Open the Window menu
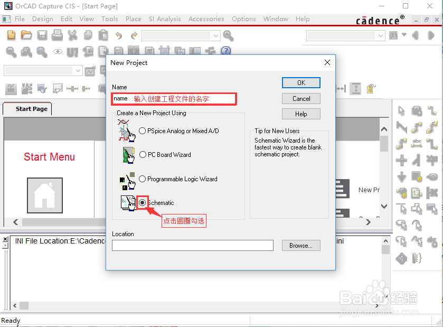The image size is (443, 327). point(276,19)
